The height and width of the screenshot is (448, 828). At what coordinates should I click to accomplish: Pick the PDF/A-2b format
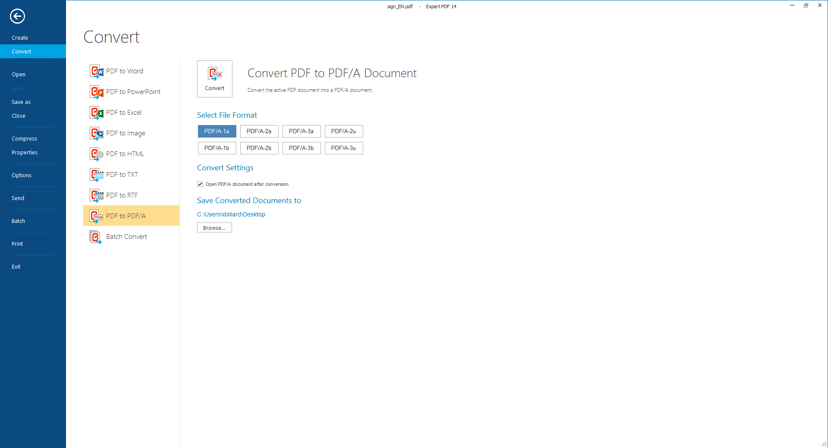tap(259, 148)
